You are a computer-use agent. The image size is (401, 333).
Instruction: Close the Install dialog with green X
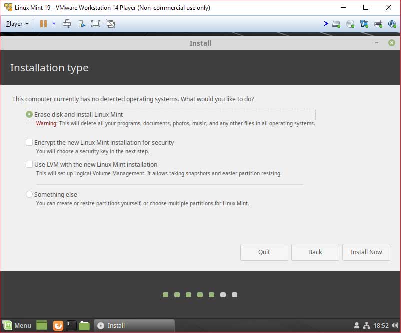click(392, 43)
